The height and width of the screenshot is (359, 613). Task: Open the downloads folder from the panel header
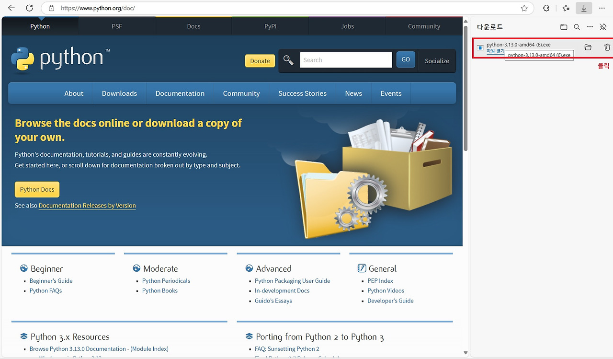[x=564, y=27]
